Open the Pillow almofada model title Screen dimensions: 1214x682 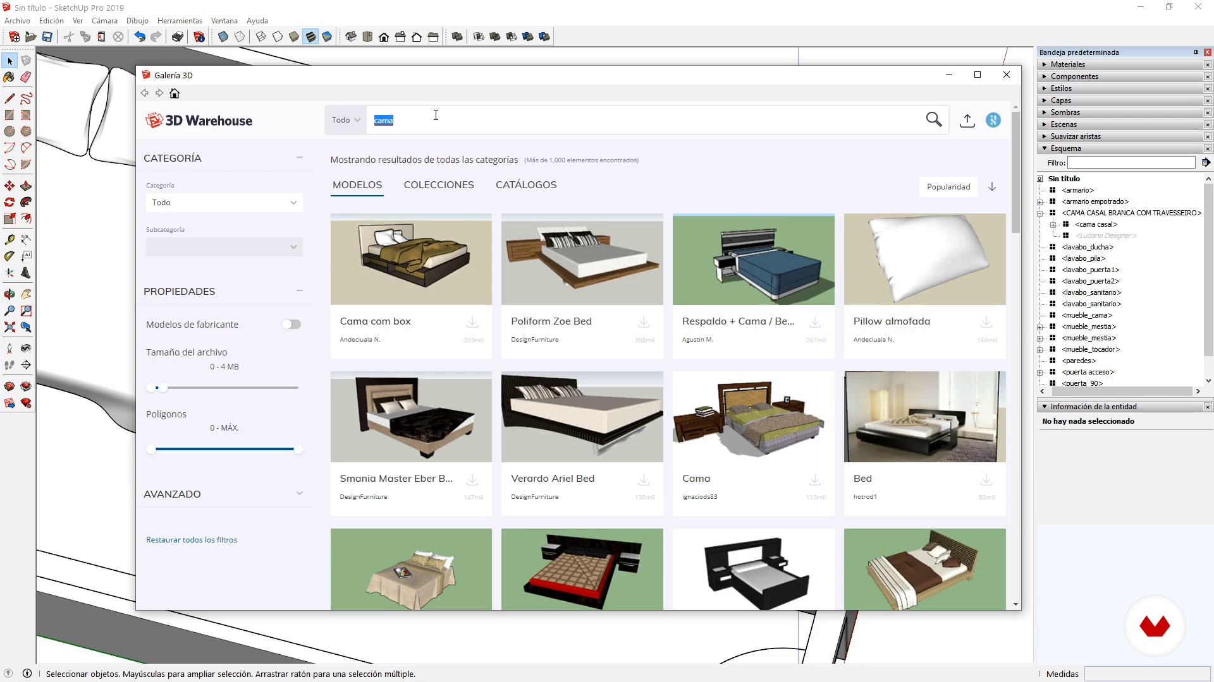click(x=892, y=321)
